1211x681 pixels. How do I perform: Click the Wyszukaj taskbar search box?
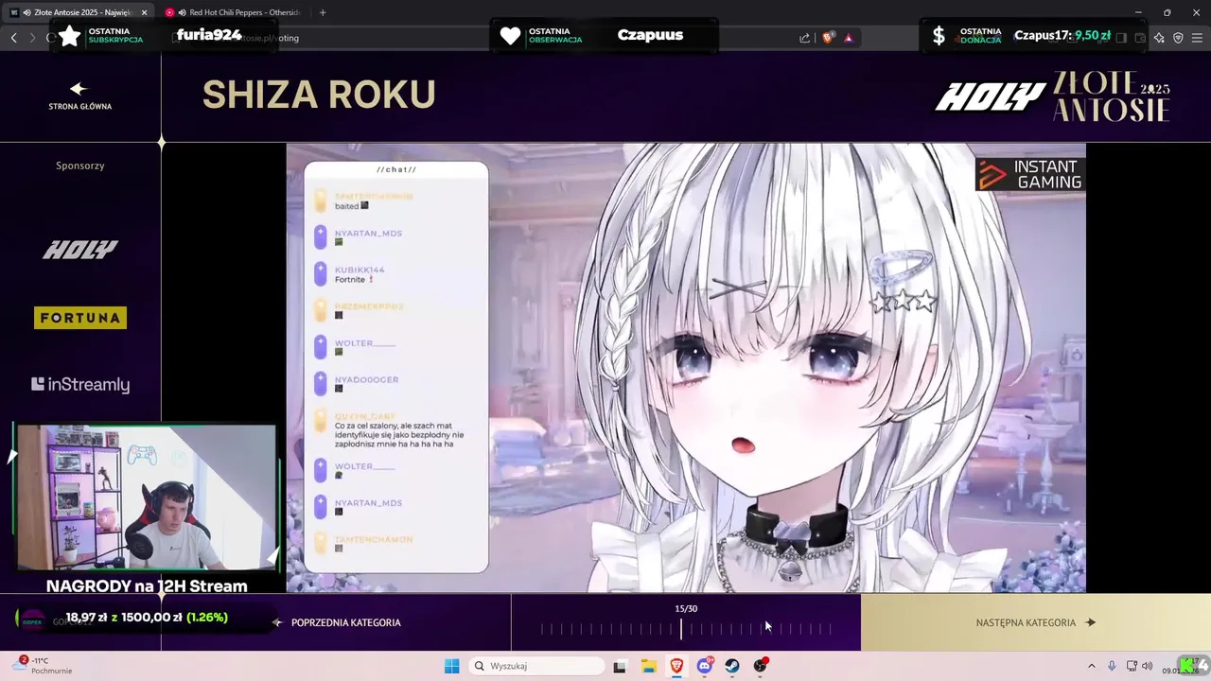(537, 666)
